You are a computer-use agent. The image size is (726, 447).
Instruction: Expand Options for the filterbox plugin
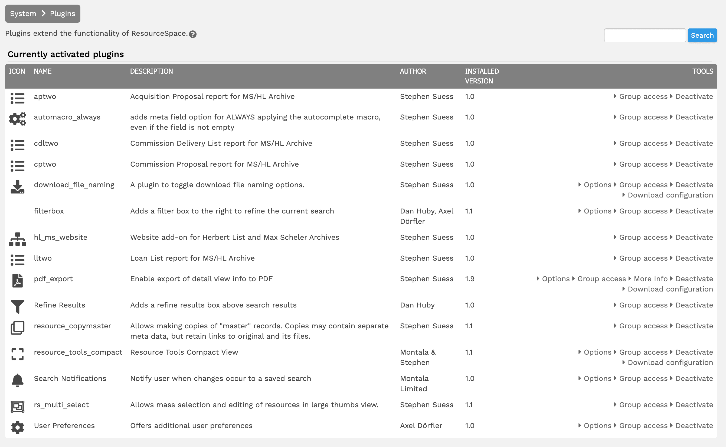[597, 211]
